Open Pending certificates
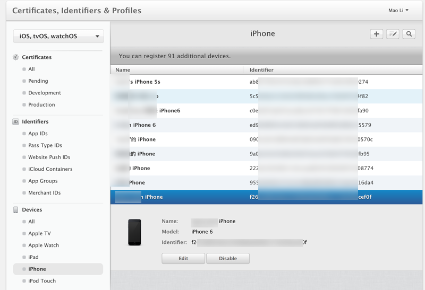 pos(38,81)
